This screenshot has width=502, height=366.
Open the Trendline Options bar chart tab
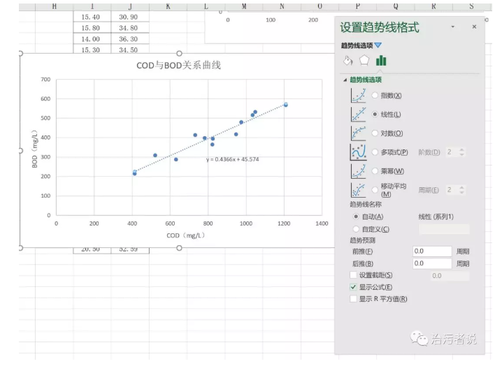(381, 61)
